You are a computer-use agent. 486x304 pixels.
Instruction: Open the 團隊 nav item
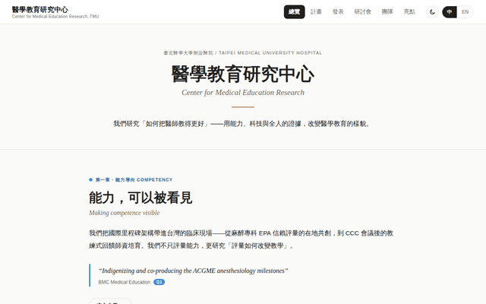click(x=387, y=12)
